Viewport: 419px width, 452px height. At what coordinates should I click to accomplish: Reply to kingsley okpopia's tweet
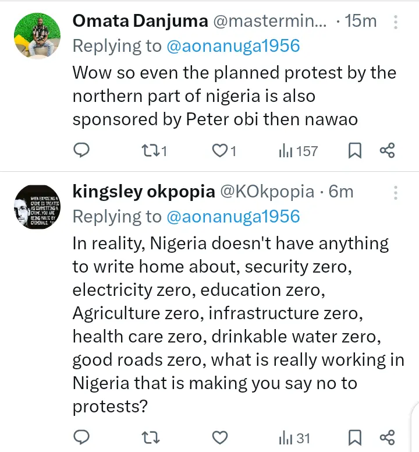click(82, 437)
